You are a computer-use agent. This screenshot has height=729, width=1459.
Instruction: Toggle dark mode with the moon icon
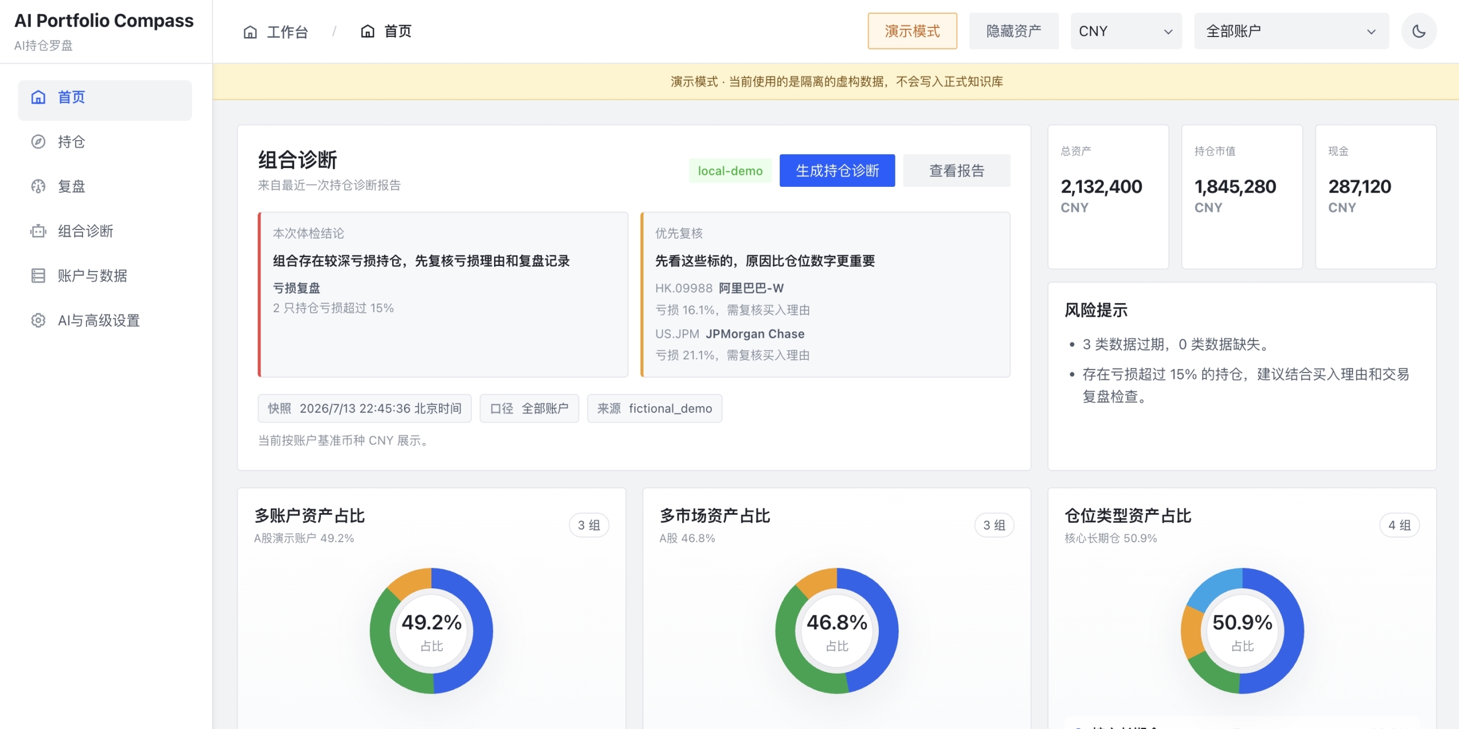click(x=1419, y=31)
